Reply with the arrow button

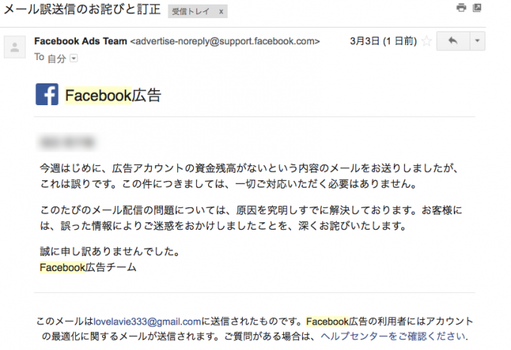coord(453,41)
